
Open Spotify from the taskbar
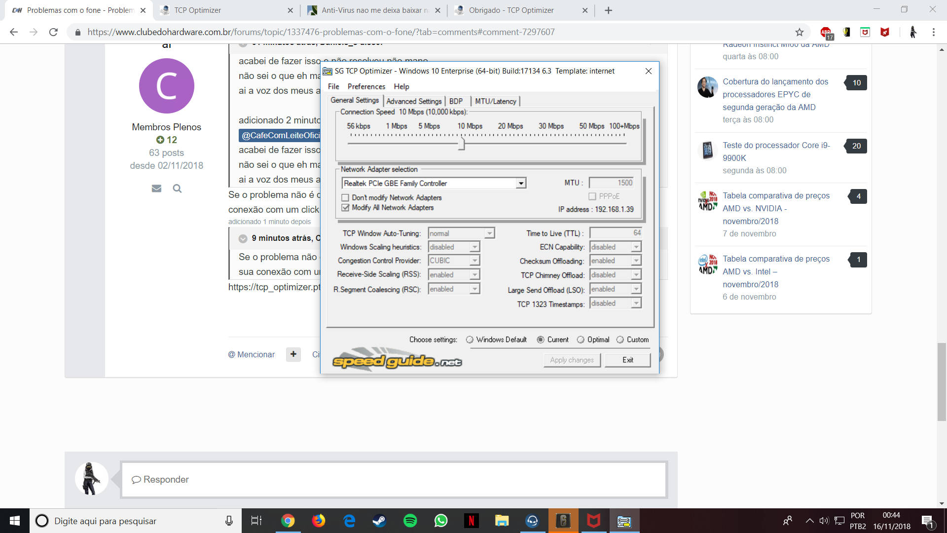(x=410, y=521)
